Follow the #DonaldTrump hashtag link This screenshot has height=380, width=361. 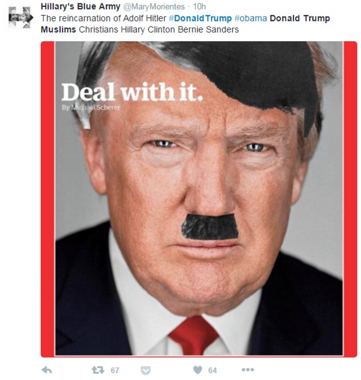pyautogui.click(x=200, y=18)
